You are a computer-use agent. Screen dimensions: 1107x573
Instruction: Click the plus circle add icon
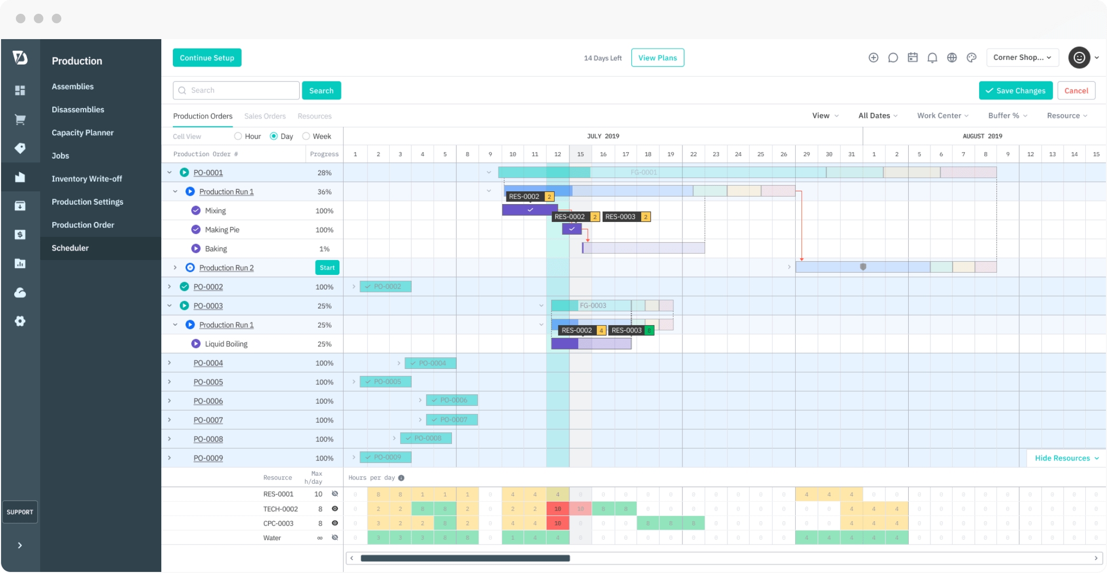[x=873, y=58]
